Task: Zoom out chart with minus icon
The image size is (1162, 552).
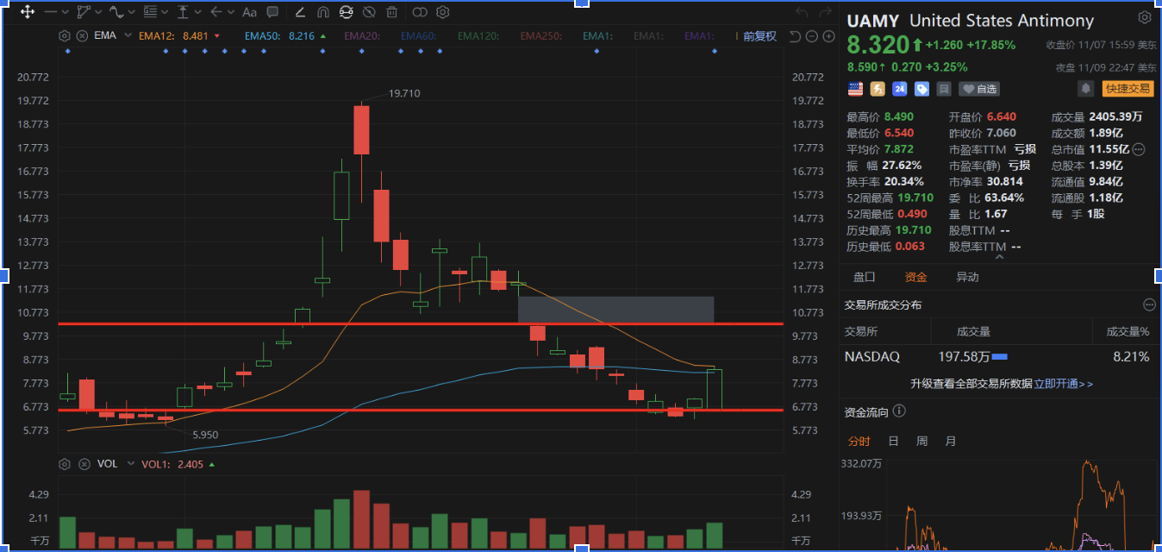Action: [x=812, y=36]
